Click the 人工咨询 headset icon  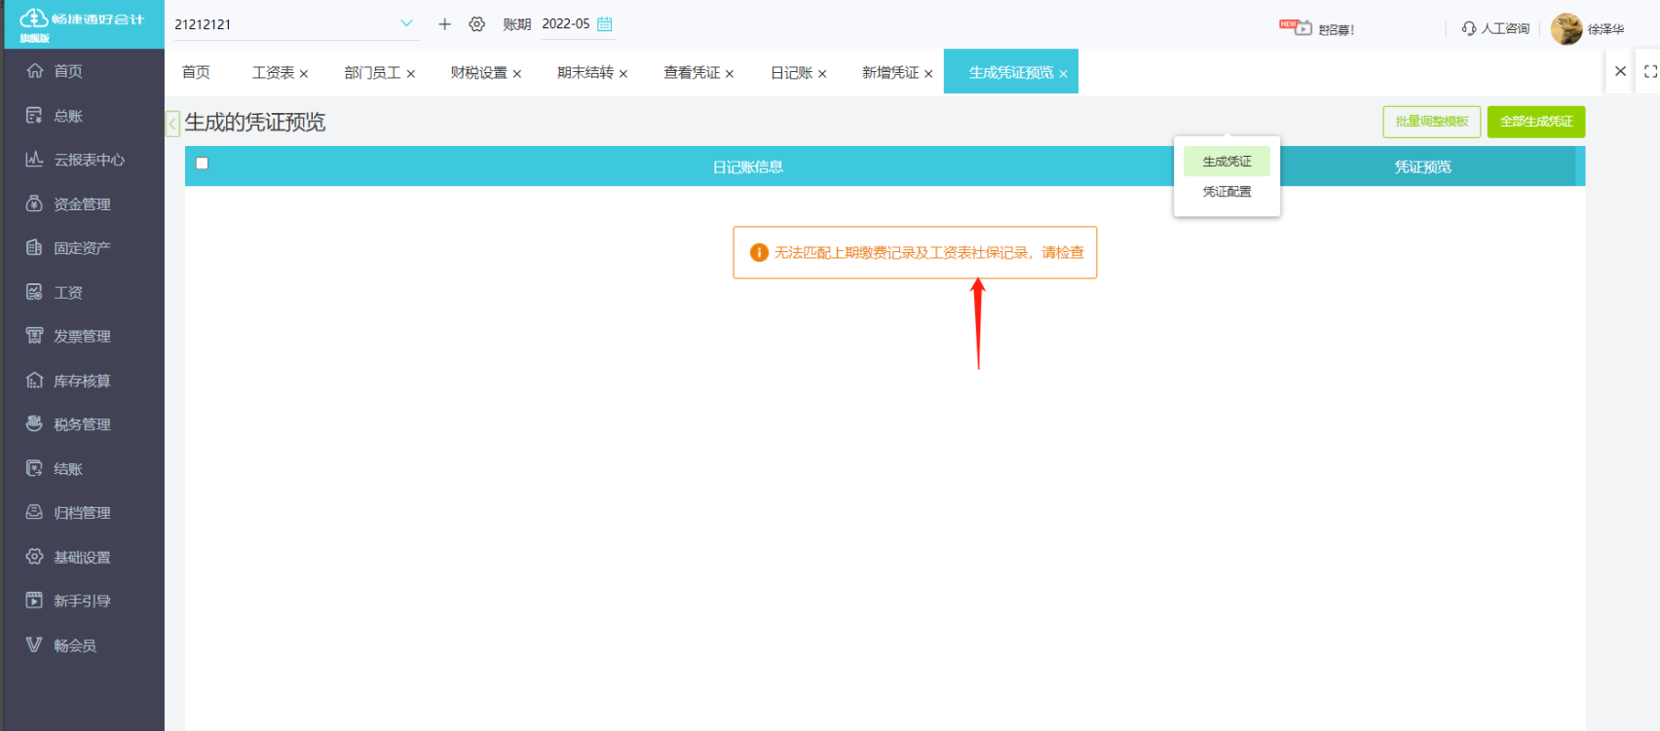1469,28
